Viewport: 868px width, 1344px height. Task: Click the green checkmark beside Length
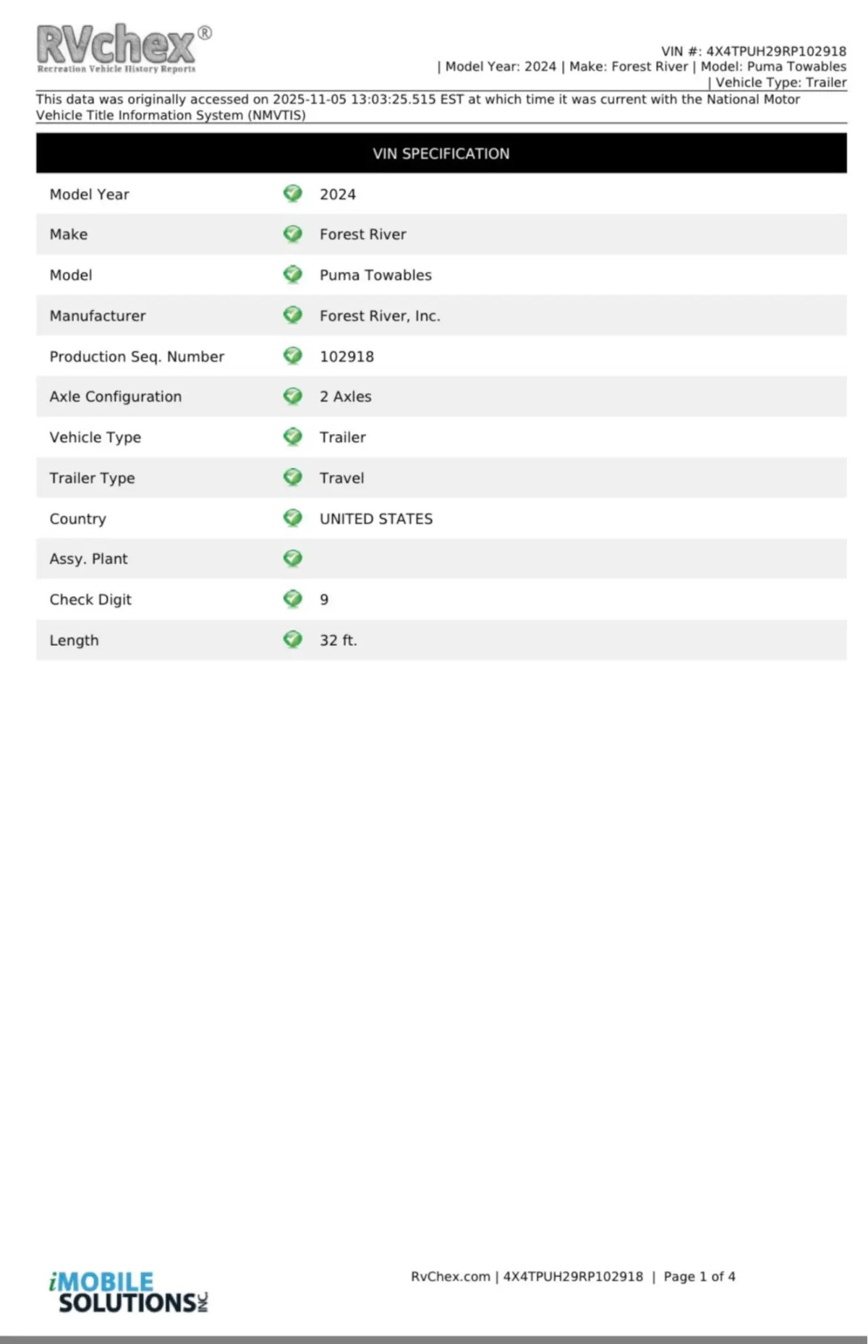click(x=292, y=639)
